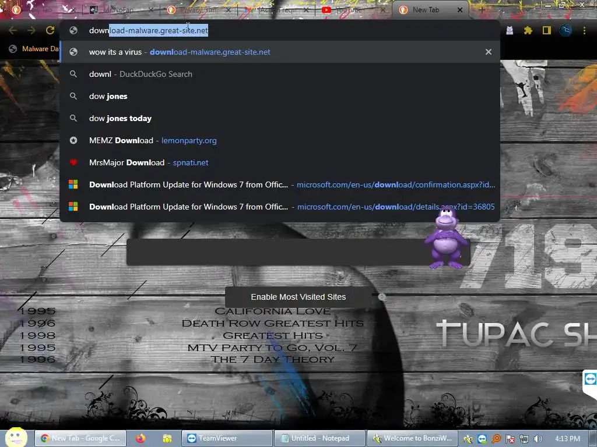Open the side panel toolbar icon
597x447 pixels.
pos(547,30)
